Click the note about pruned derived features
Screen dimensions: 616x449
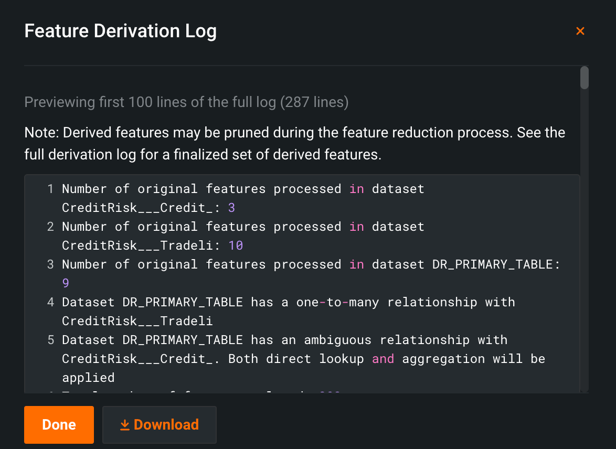tap(294, 143)
